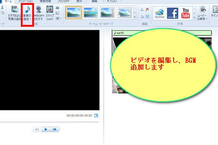Click the Add music note icon

[27, 9]
